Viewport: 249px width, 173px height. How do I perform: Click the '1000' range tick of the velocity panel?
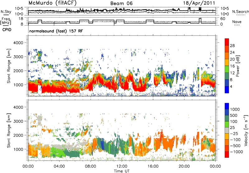(18, 149)
